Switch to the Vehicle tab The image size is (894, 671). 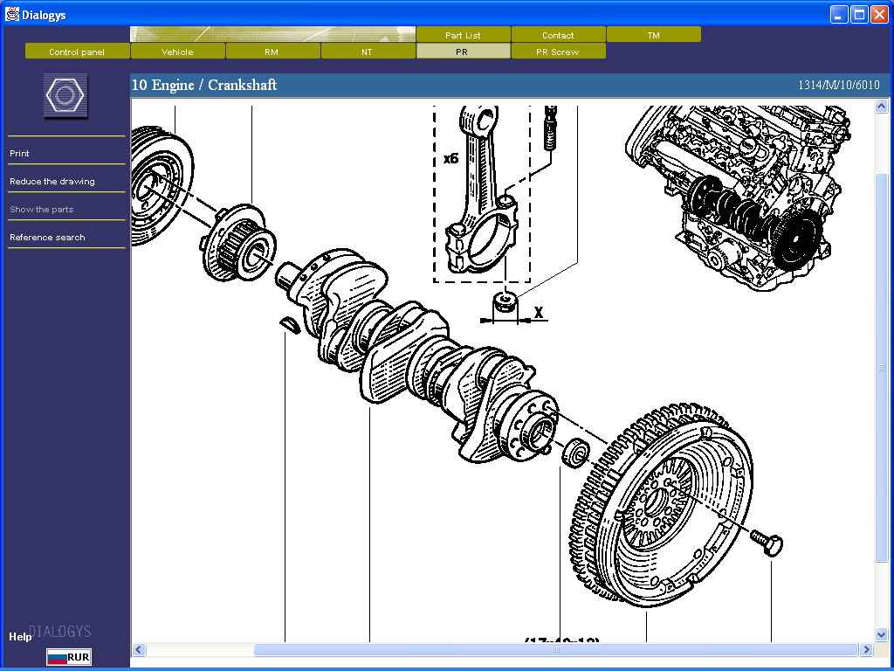(x=177, y=52)
